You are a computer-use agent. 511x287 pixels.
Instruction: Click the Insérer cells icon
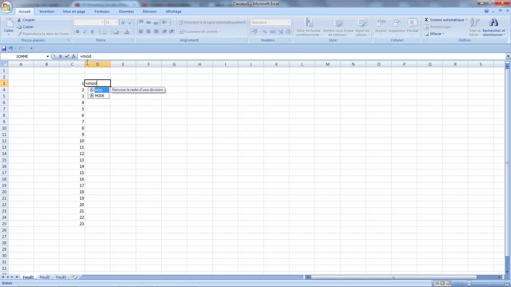(380, 23)
